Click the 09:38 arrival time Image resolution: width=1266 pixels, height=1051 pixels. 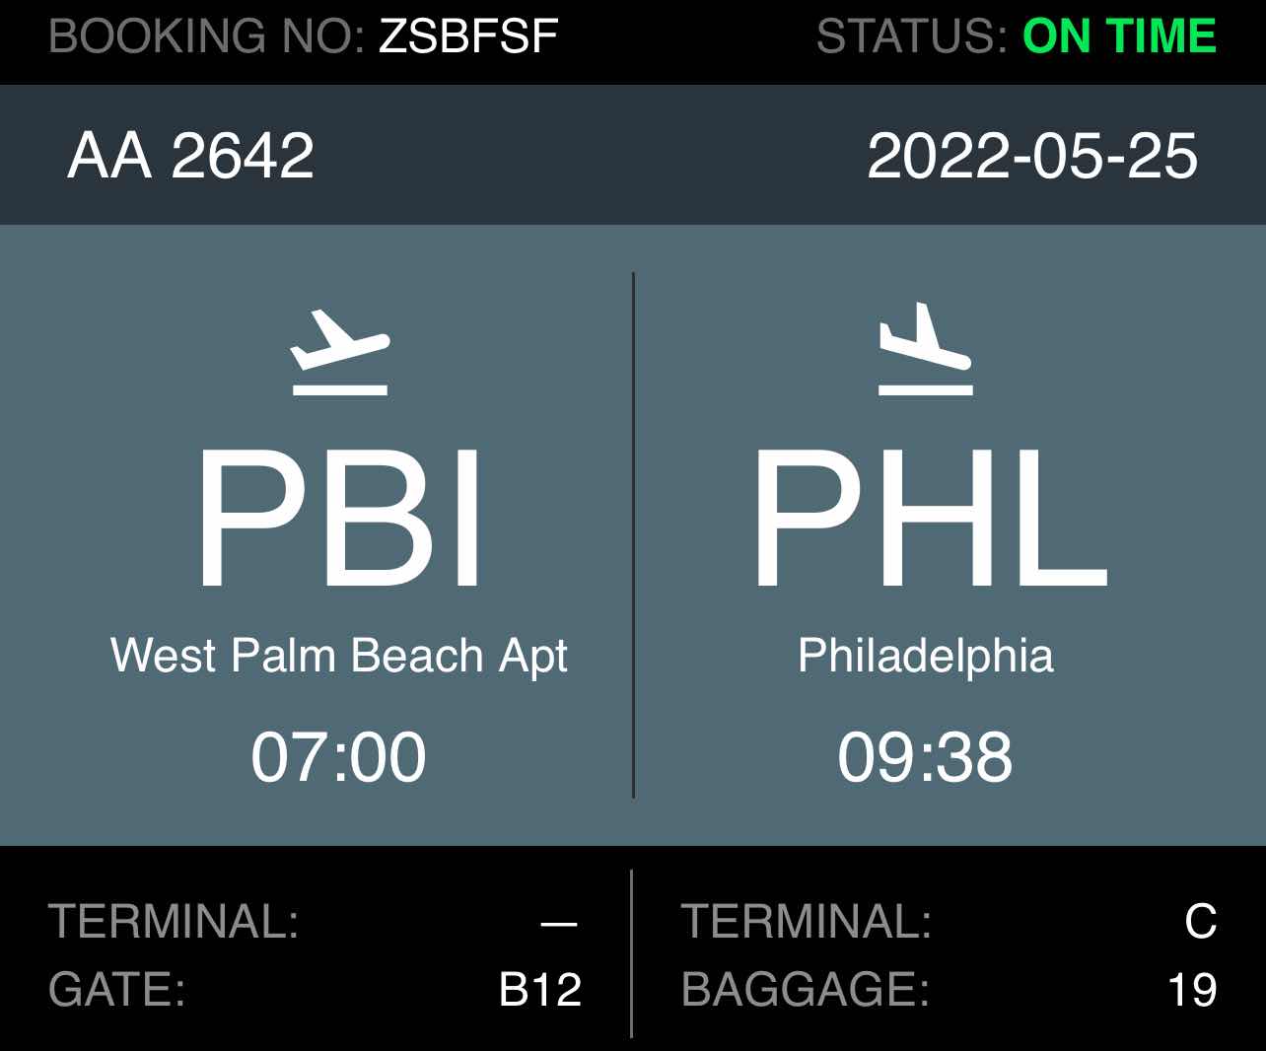pyautogui.click(x=926, y=757)
